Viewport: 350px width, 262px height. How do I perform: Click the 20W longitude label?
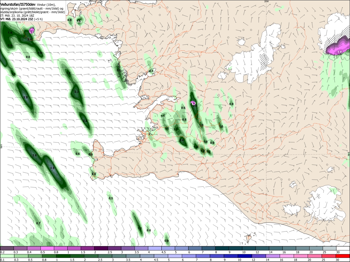coord(266,1)
